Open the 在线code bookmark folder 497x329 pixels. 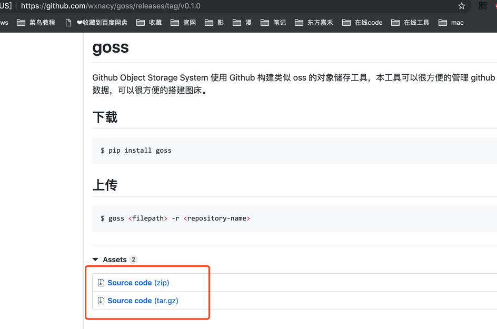point(362,23)
